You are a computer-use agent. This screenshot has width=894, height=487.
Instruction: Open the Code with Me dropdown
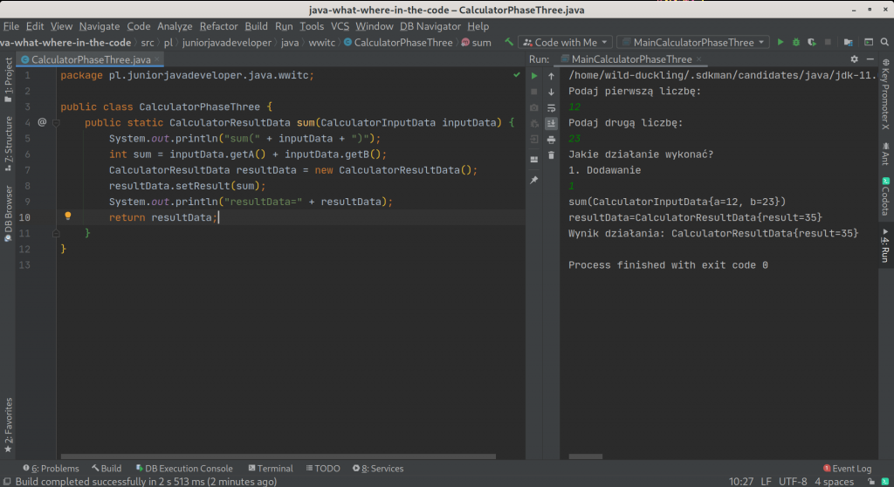coord(564,42)
